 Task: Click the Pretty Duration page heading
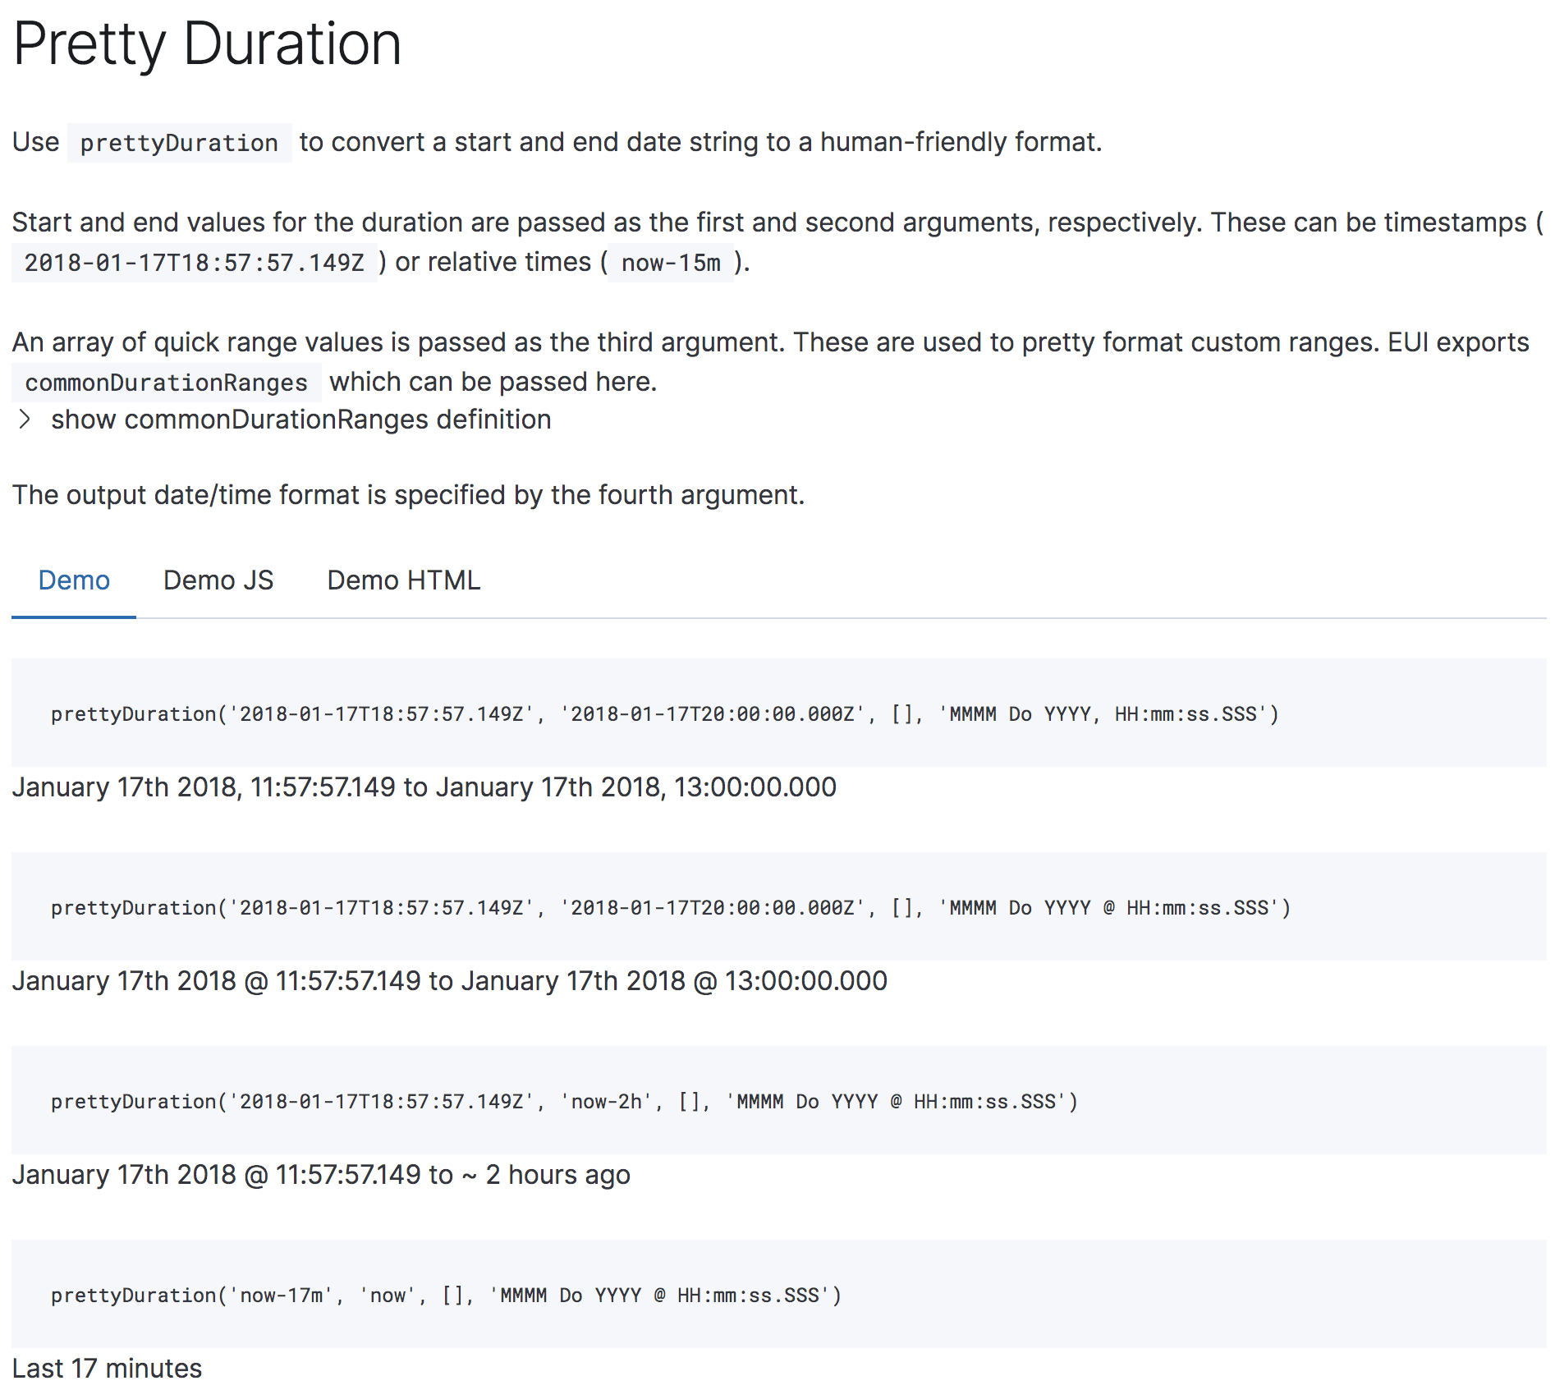tap(207, 44)
